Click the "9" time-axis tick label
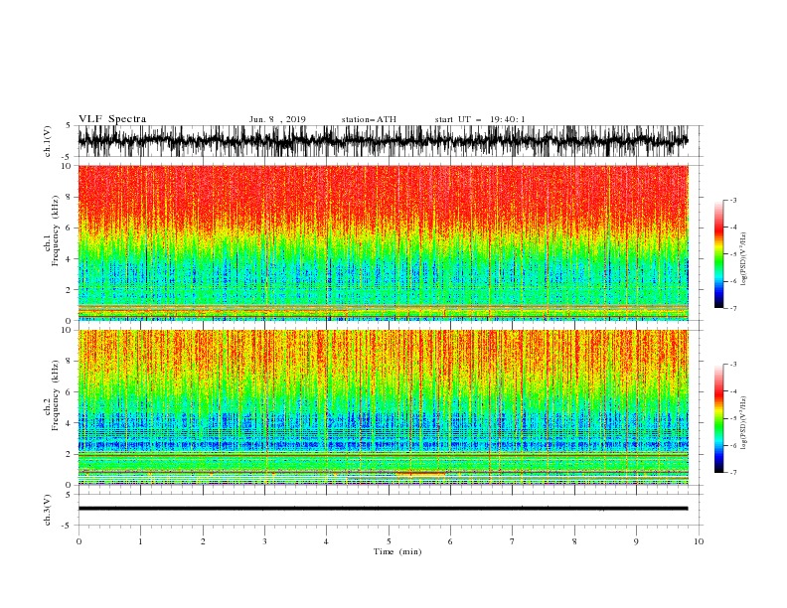 636,541
